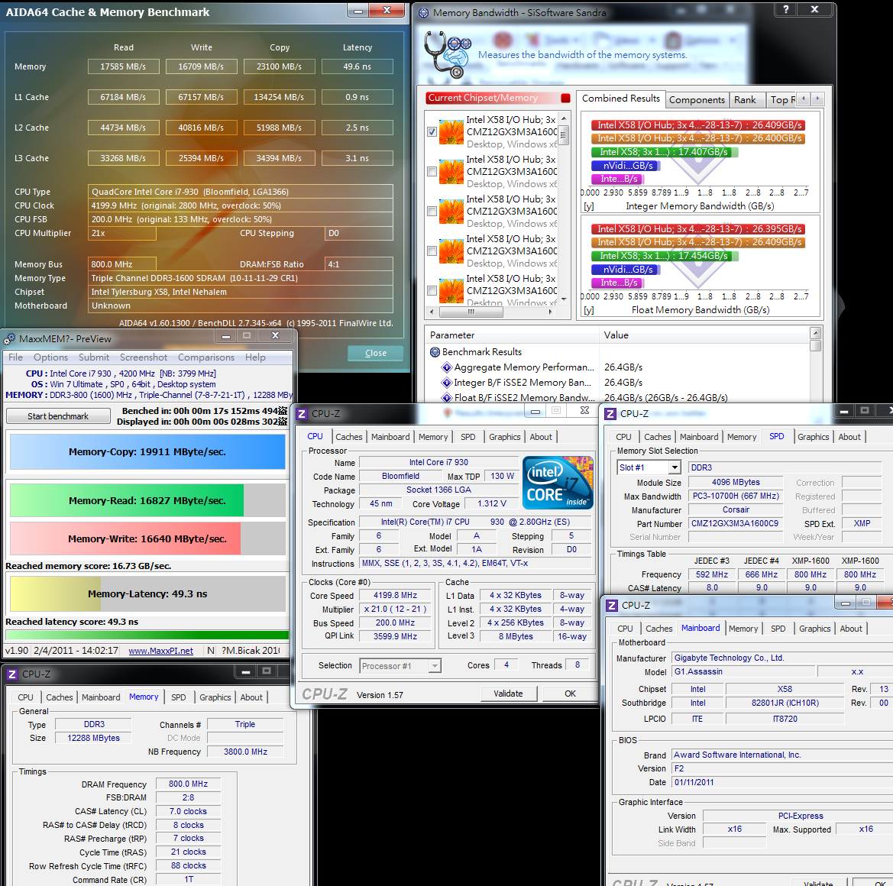Click the Value column header in Sandra
Image resolution: width=893 pixels, height=886 pixels.
tap(705, 335)
